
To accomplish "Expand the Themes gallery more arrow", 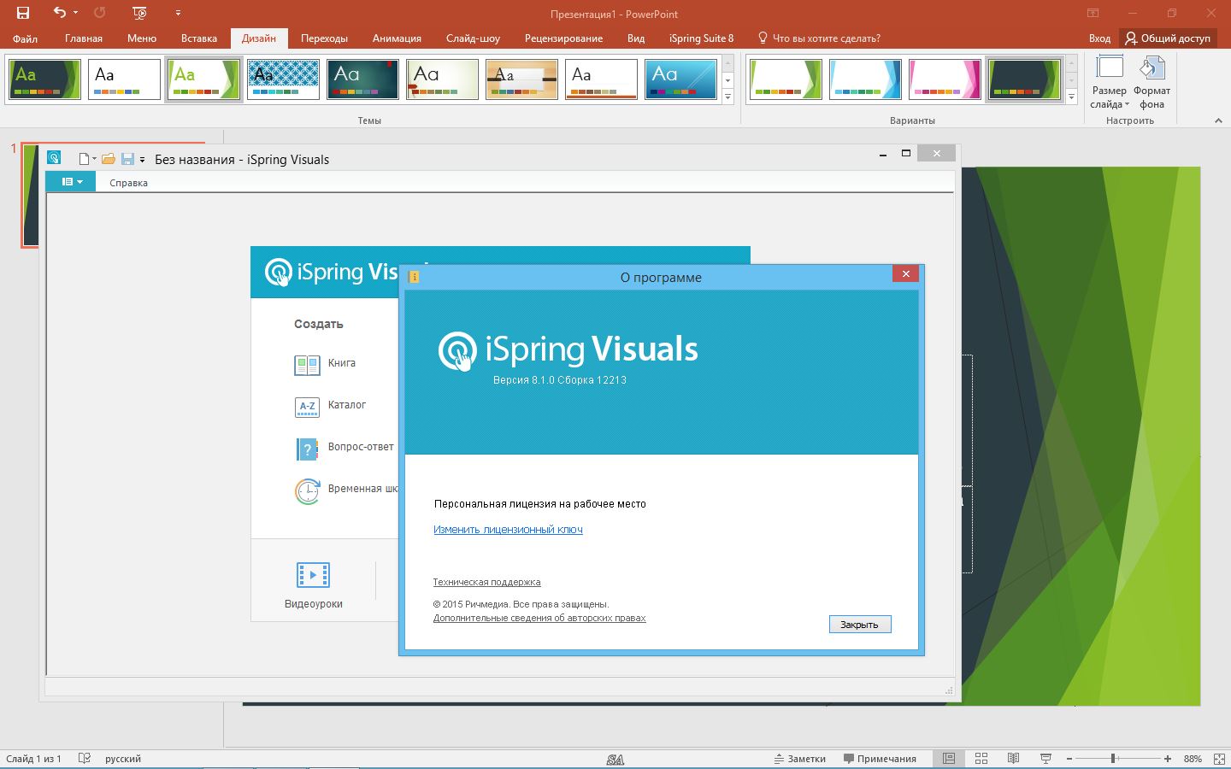I will click(x=728, y=97).
